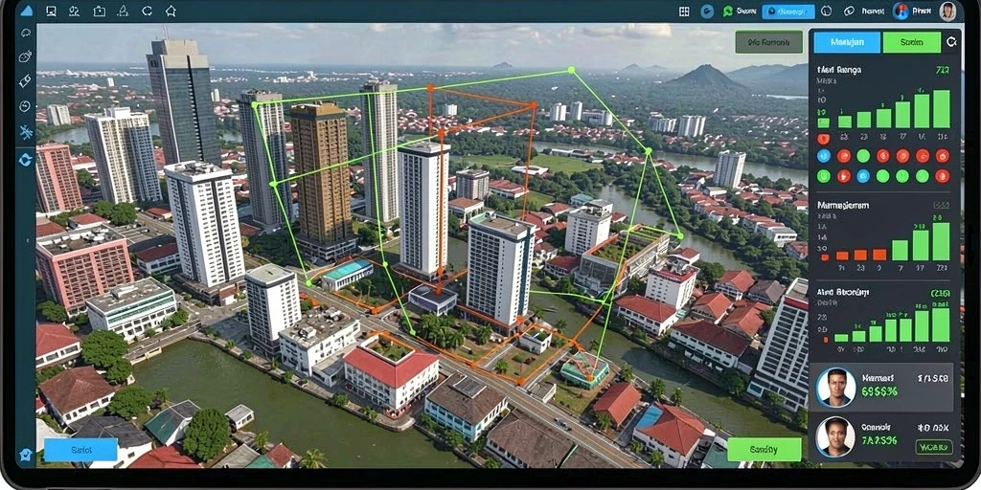Open the second person's avatar in side panel

[835, 435]
